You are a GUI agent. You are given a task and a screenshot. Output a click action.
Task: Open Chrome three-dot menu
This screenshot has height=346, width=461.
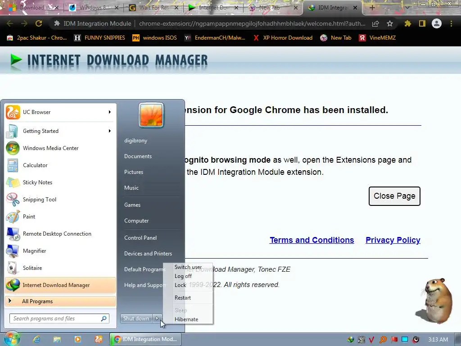point(451,23)
